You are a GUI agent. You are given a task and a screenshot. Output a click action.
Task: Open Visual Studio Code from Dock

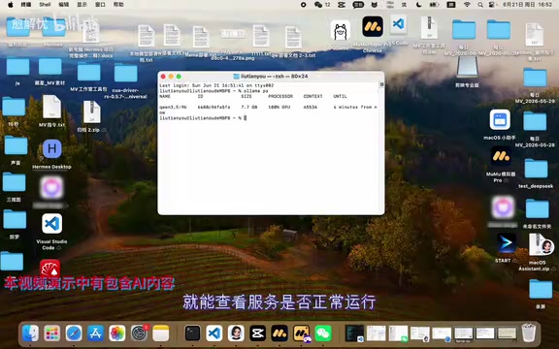click(x=214, y=333)
